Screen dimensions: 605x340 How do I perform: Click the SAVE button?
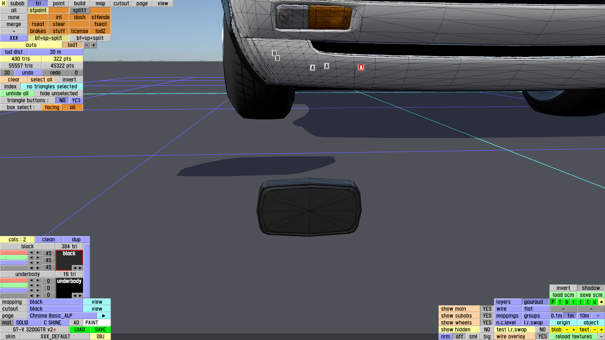pos(100,330)
